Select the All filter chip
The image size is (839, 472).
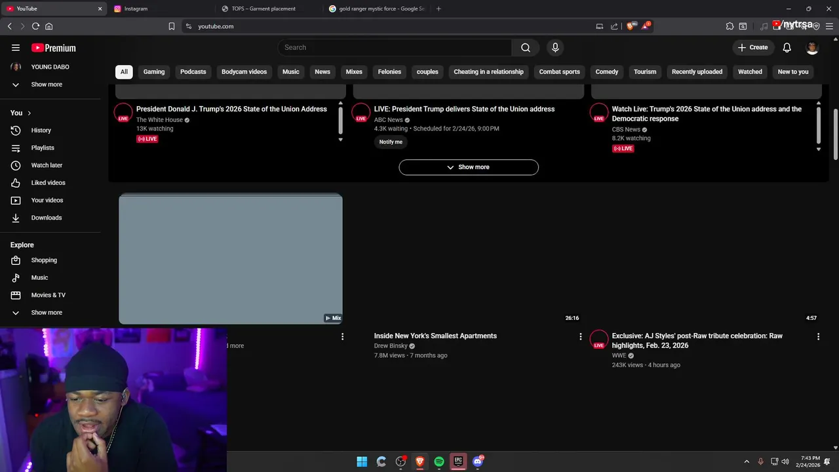124,71
